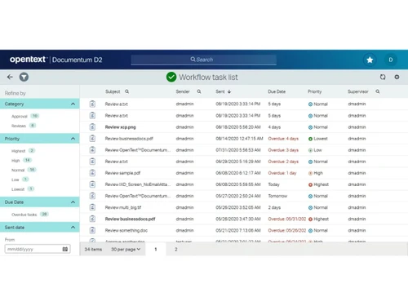Image resolution: width=408 pixels, height=306 pixels.
Task: Click task icon for Review something.doc row
Action: click(x=92, y=230)
